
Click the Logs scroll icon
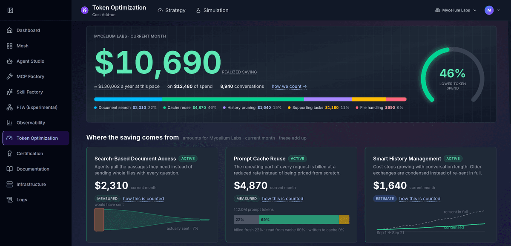(10, 200)
